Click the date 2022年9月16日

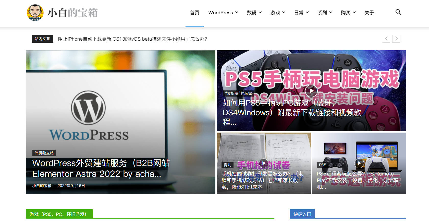pyautogui.click(x=71, y=186)
